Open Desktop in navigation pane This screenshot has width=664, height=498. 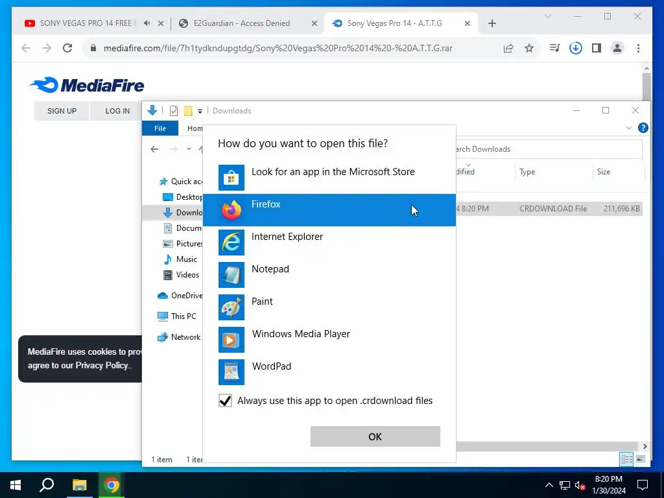(x=183, y=197)
